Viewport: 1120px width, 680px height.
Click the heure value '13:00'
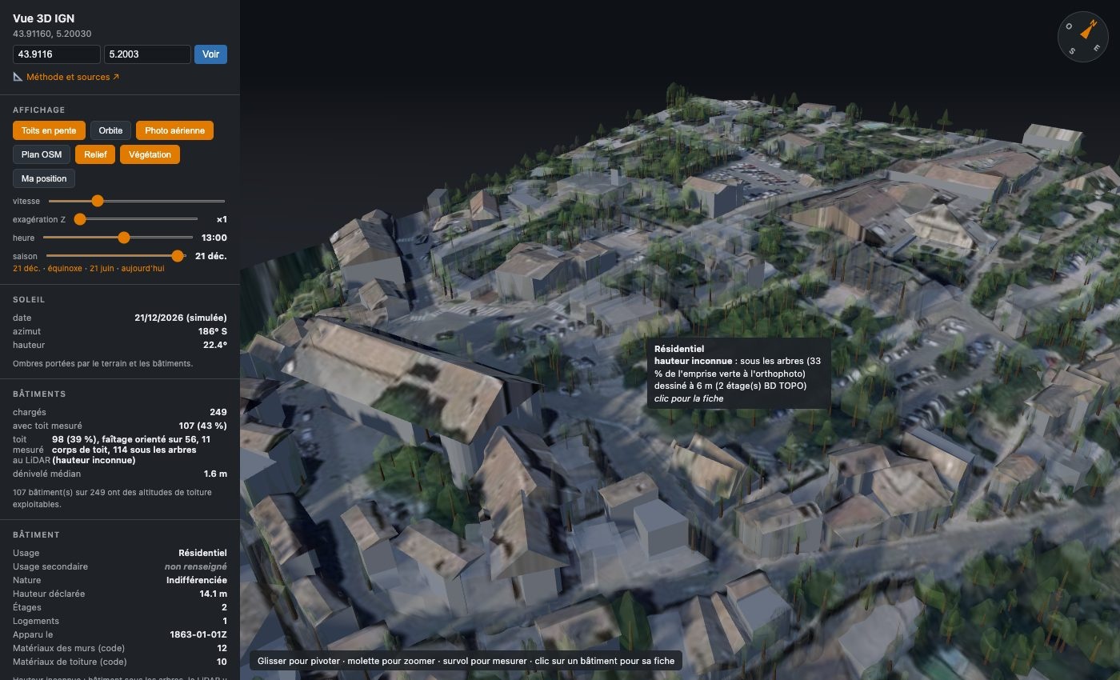pos(214,238)
